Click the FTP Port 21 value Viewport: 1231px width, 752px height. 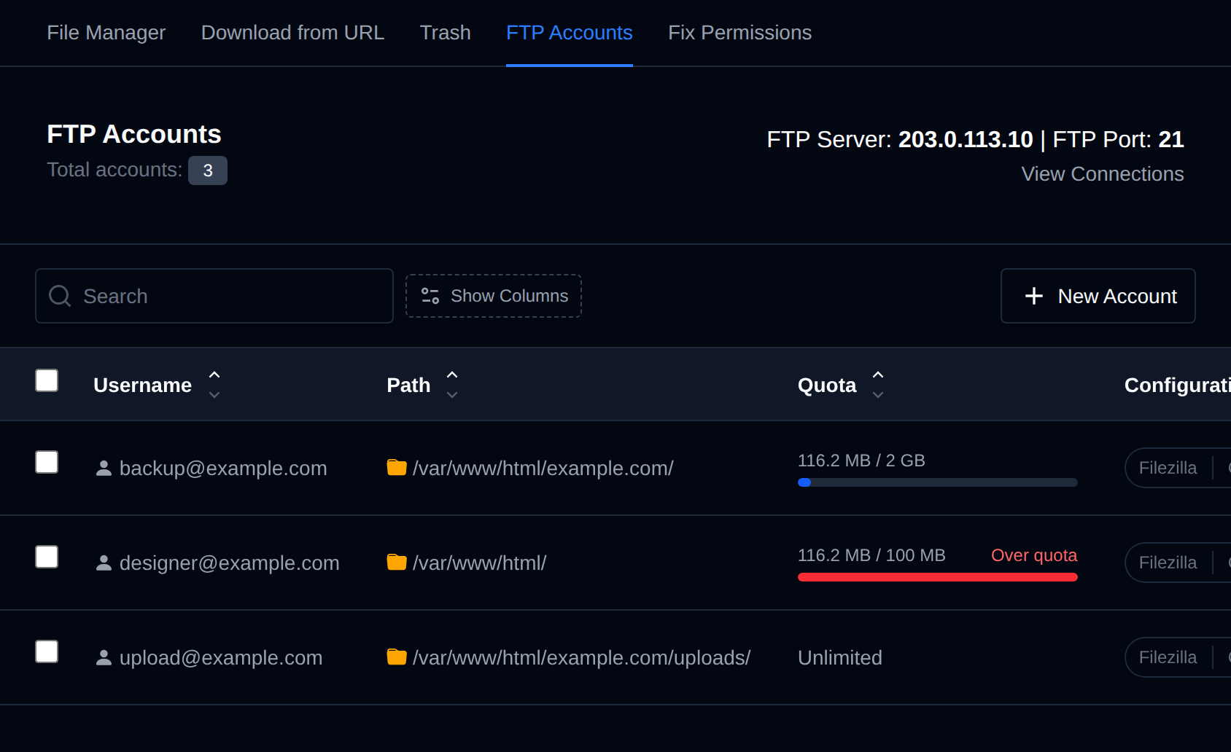point(1170,139)
